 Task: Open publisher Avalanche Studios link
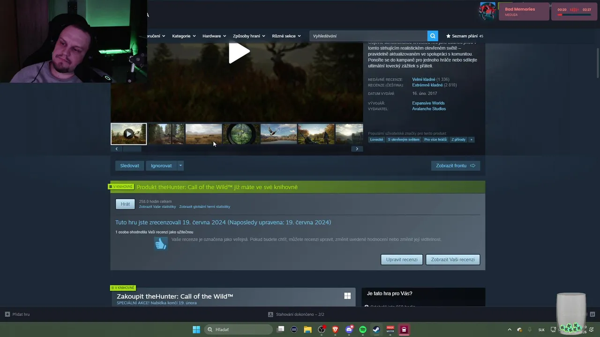coord(429,109)
